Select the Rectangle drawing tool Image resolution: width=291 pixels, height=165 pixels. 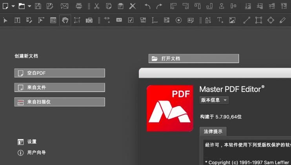pyautogui.click(x=259, y=20)
